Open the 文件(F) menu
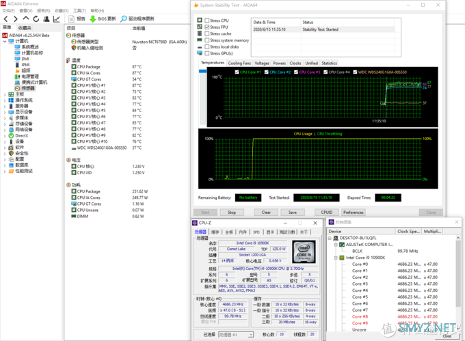This screenshot has height=341, width=465. pos(8,11)
